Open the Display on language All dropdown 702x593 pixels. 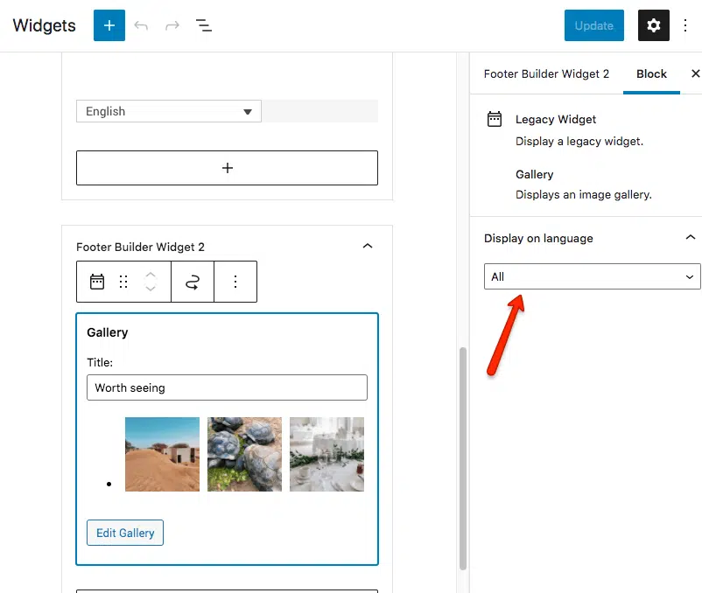pos(592,276)
